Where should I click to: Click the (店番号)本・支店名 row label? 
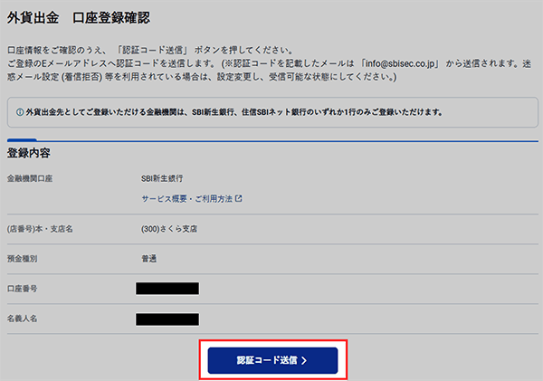pos(40,228)
